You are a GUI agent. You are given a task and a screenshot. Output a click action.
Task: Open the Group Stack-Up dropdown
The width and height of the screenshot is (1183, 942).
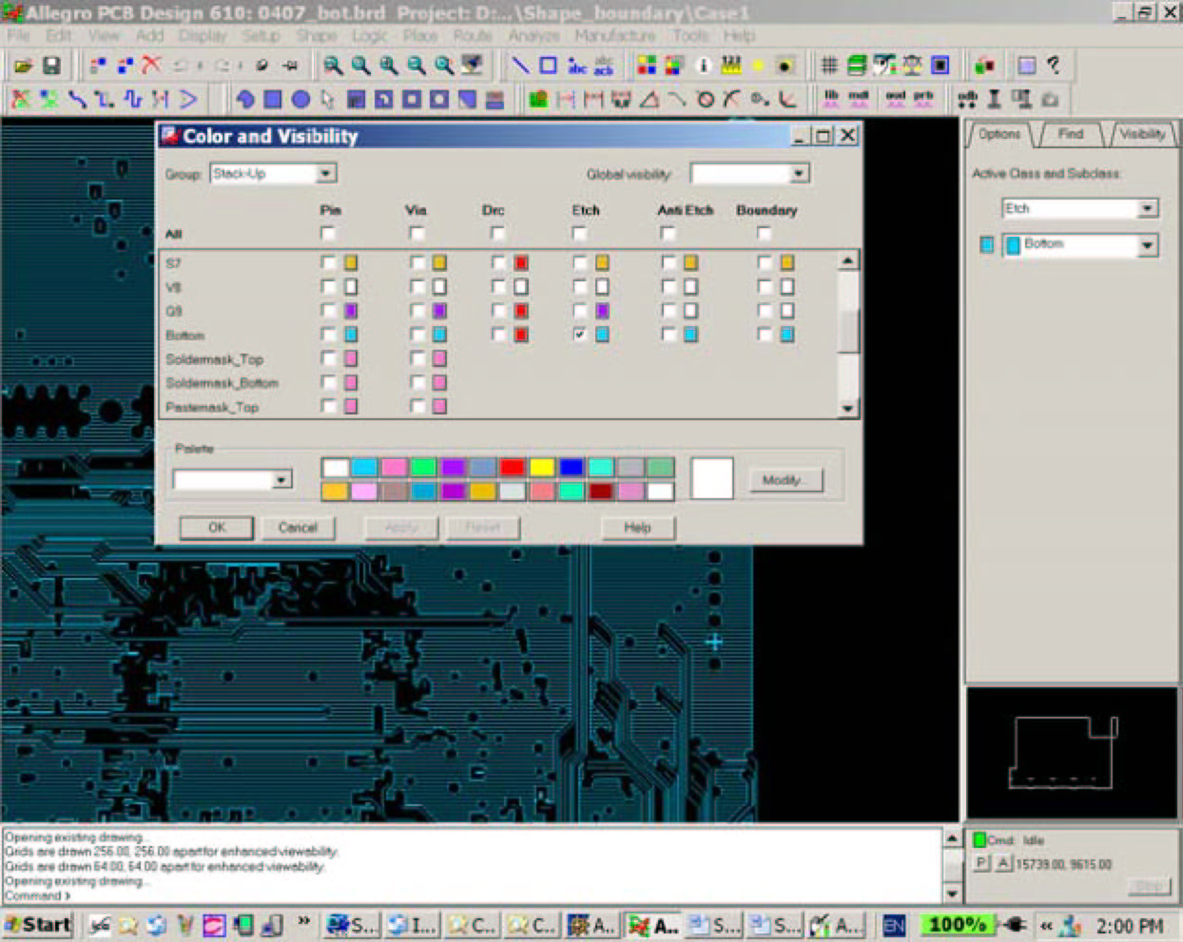[x=326, y=174]
